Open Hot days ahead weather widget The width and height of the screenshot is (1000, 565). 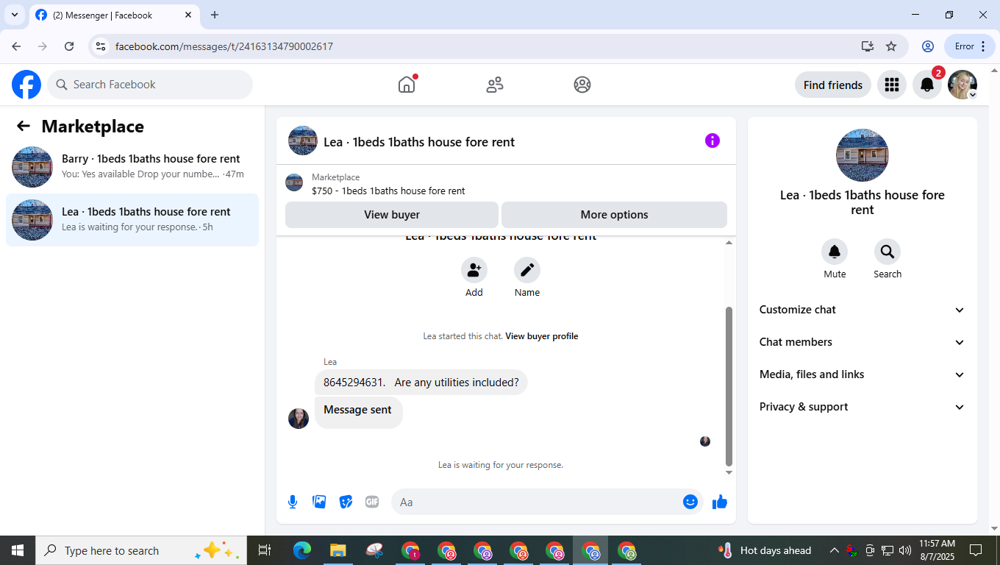pos(765,550)
